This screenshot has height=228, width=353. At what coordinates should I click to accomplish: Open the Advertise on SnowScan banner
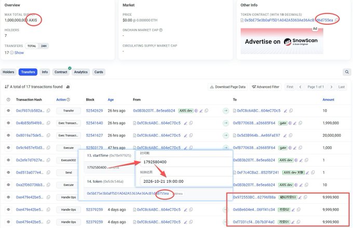click(x=282, y=41)
